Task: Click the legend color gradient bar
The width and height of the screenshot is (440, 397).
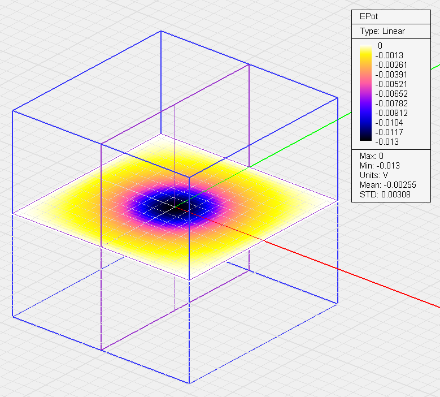Action: tap(366, 93)
